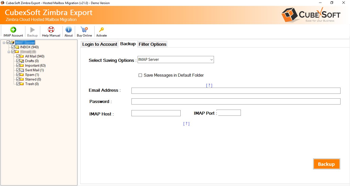
Task: Select the INBOX (940) label
Action: (29, 47)
